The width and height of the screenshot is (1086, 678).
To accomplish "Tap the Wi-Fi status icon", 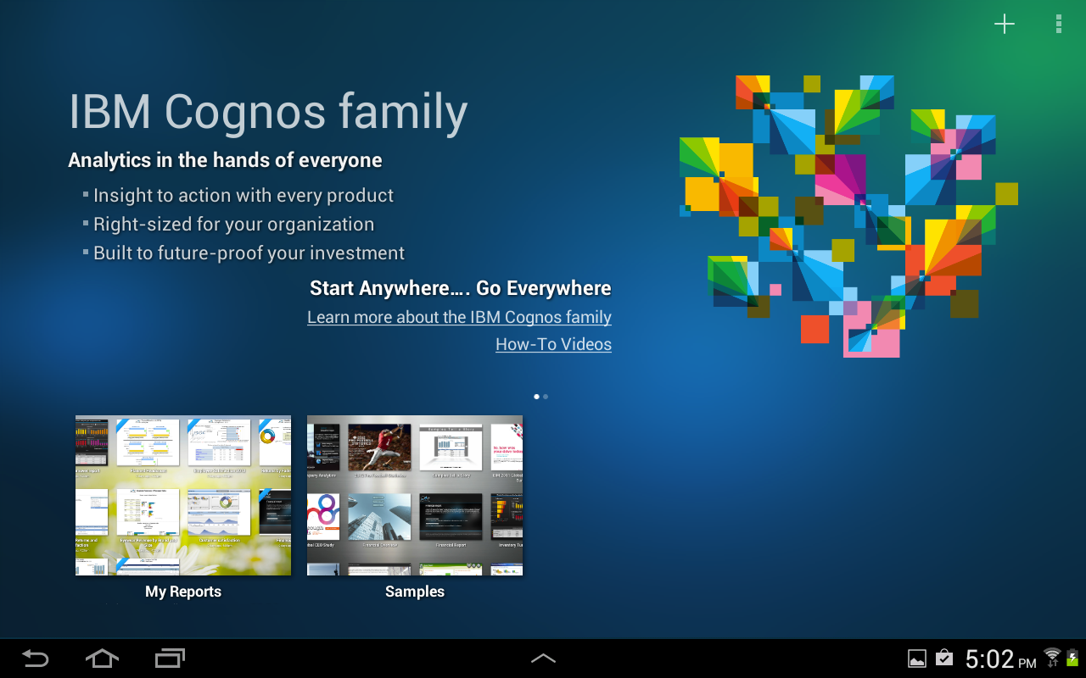I will (x=1052, y=657).
